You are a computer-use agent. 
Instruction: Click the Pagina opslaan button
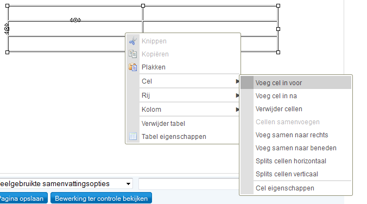pyautogui.click(x=23, y=198)
